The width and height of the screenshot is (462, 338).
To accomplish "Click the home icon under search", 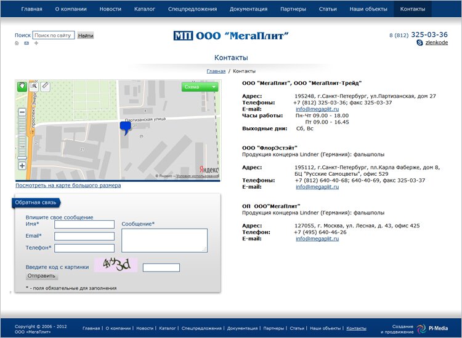I will click(17, 43).
